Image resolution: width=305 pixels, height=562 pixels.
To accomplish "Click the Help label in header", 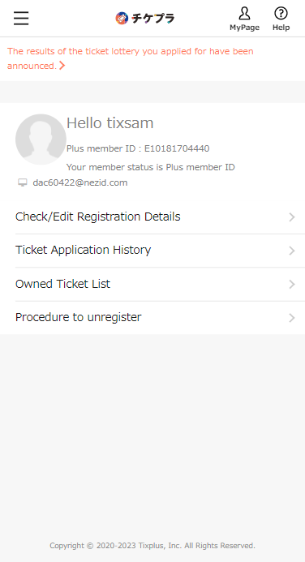I will tap(281, 28).
